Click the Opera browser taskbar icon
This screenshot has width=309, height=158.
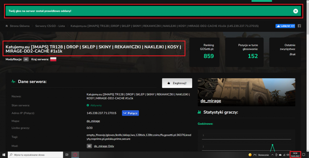(75, 155)
